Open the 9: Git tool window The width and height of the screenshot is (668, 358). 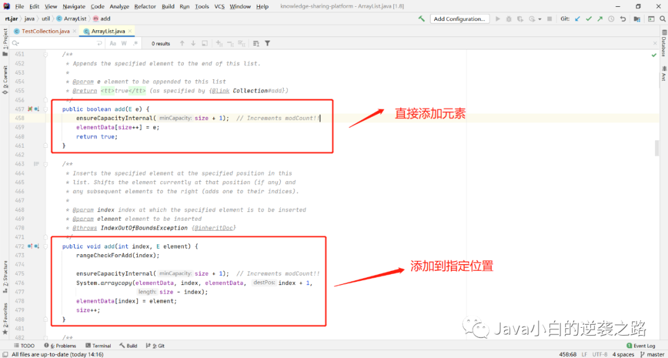coord(155,346)
